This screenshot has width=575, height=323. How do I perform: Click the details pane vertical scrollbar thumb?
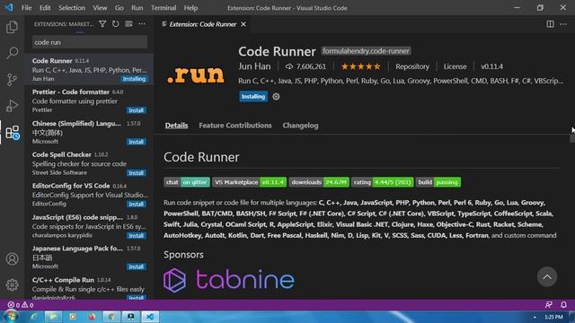572,139
